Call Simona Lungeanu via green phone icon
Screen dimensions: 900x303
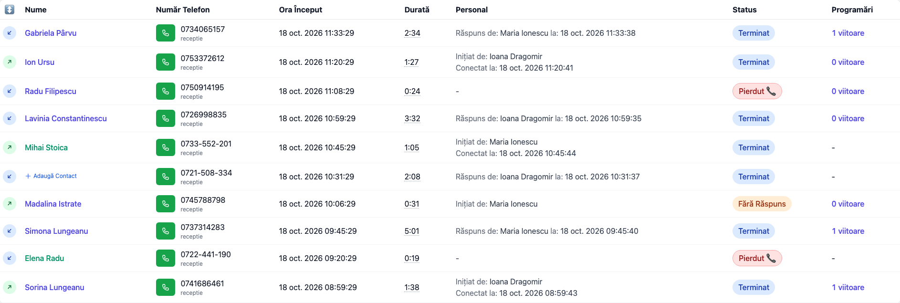165,231
